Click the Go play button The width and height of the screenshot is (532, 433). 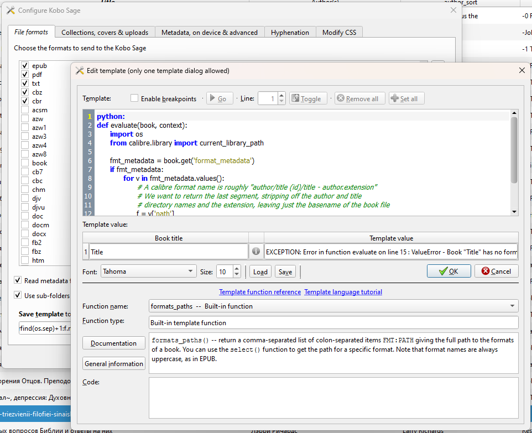[x=220, y=98]
